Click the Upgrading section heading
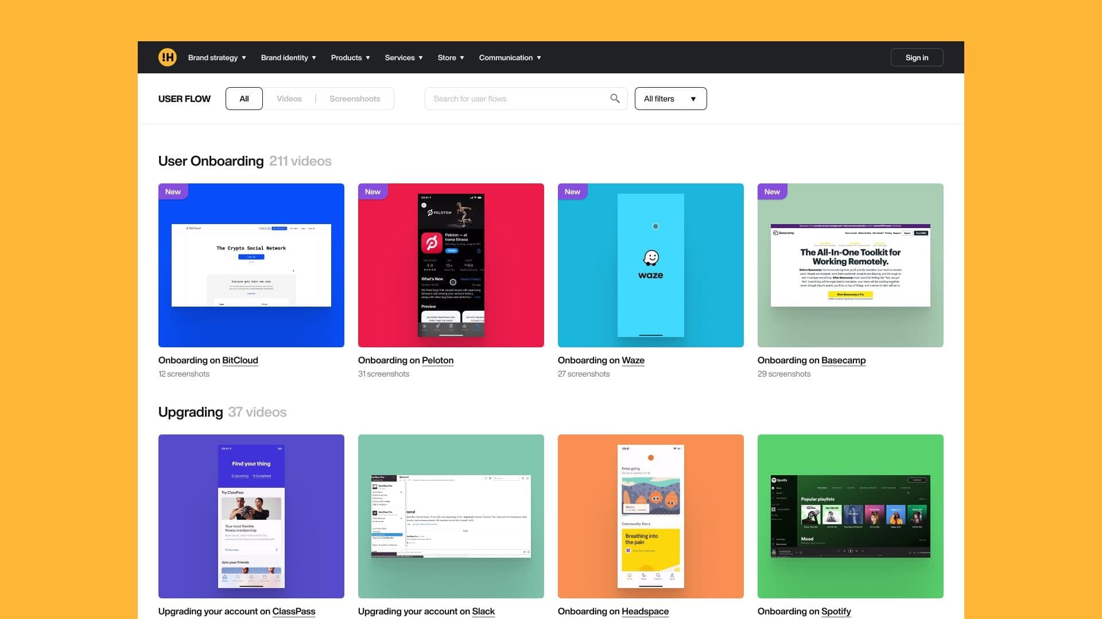The height and width of the screenshot is (619, 1102). (x=191, y=412)
